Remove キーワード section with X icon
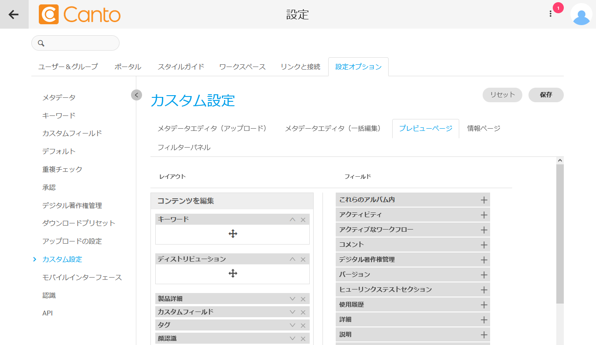 coord(303,220)
